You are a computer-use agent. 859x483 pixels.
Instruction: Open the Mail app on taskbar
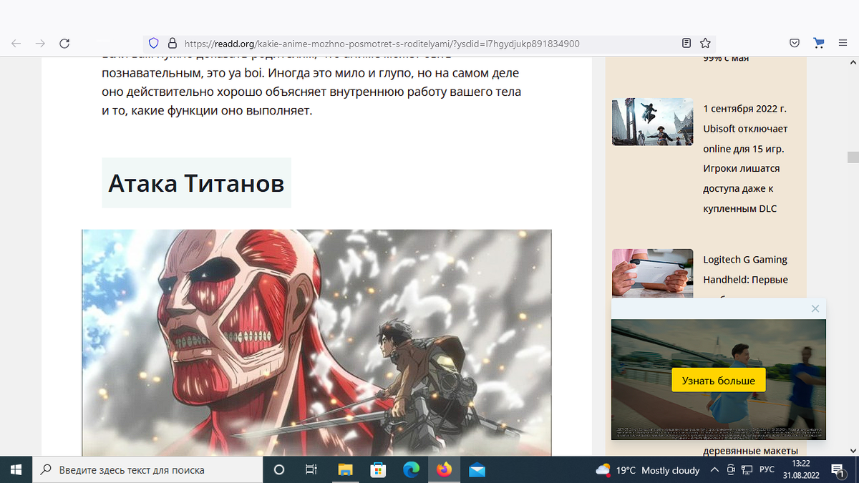(477, 469)
